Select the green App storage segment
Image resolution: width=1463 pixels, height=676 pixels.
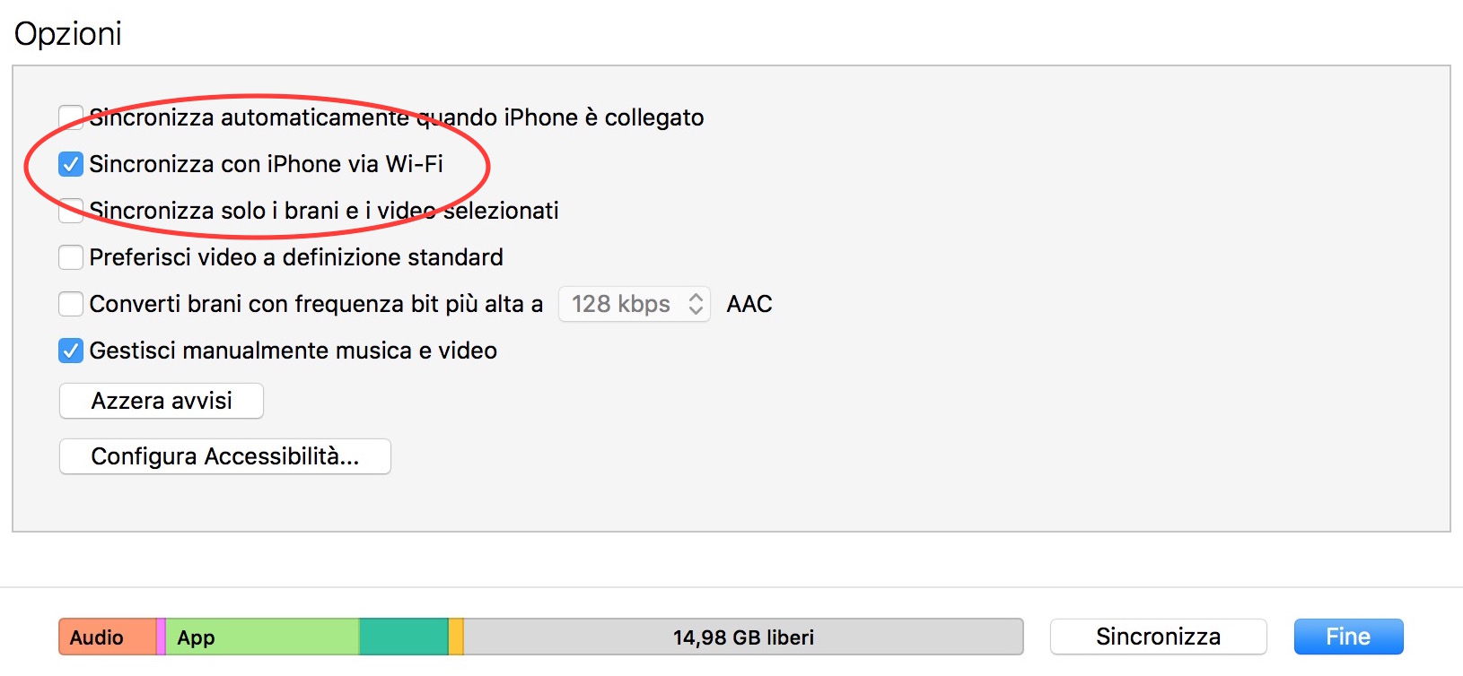[x=260, y=637]
